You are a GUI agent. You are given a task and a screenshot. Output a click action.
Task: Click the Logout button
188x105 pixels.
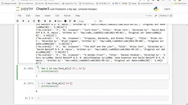[x=167, y=9]
